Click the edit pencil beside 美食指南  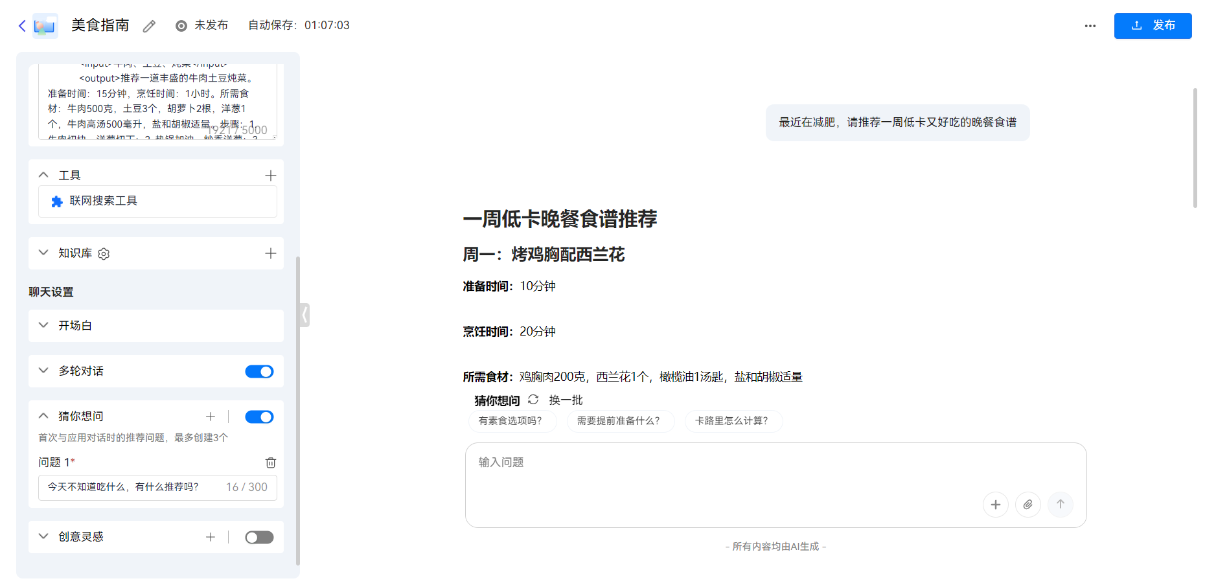[x=149, y=25]
